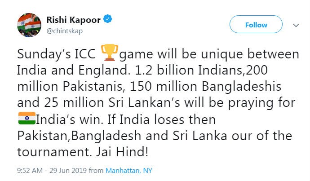Open the Manhattan, NY location link
This screenshot has height=181, width=310.
click(128, 171)
